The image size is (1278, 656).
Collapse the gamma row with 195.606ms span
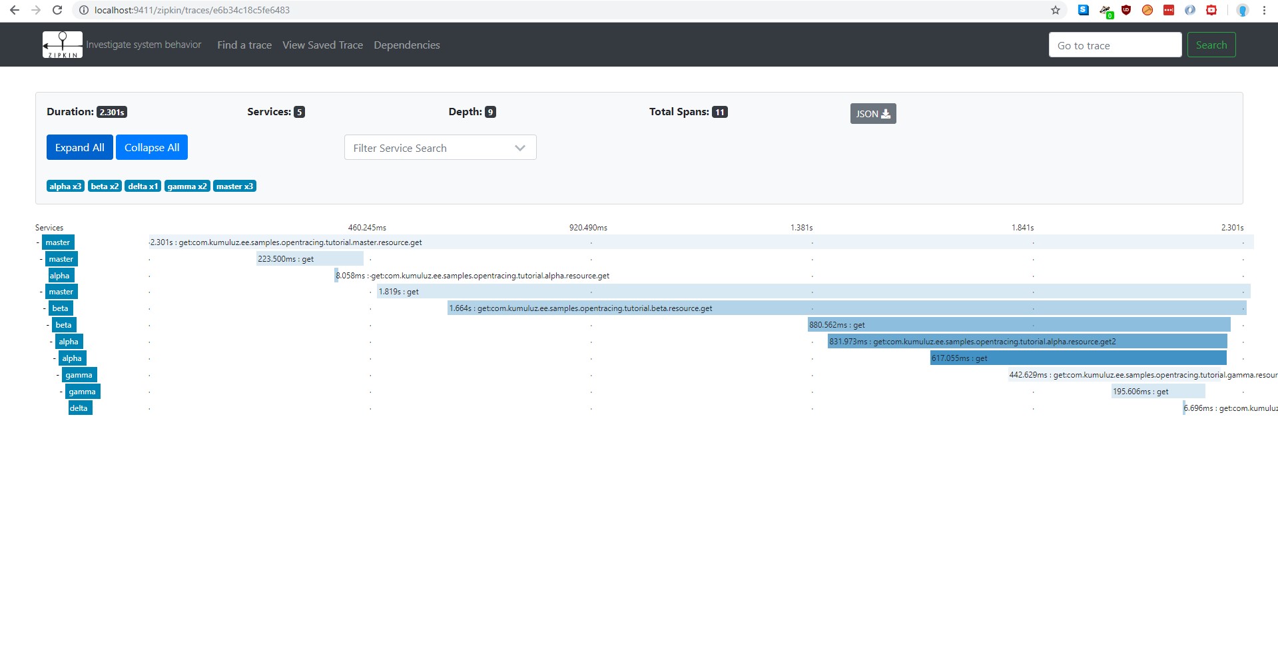click(x=61, y=392)
